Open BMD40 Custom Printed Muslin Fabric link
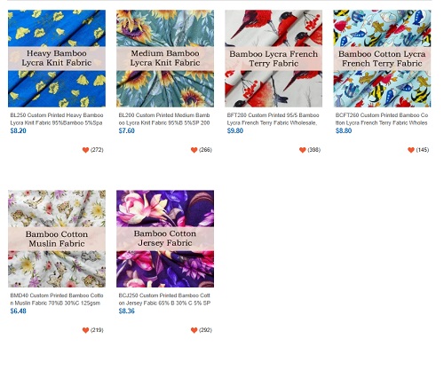 click(x=57, y=299)
